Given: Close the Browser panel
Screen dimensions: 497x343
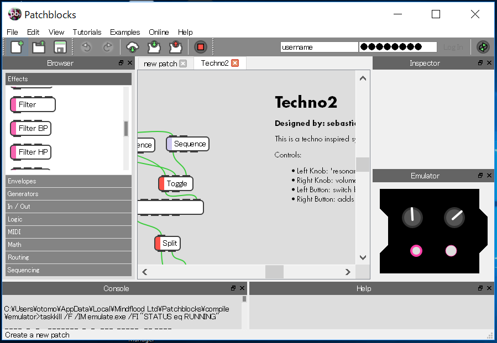Looking at the screenshot, I should click(129, 63).
